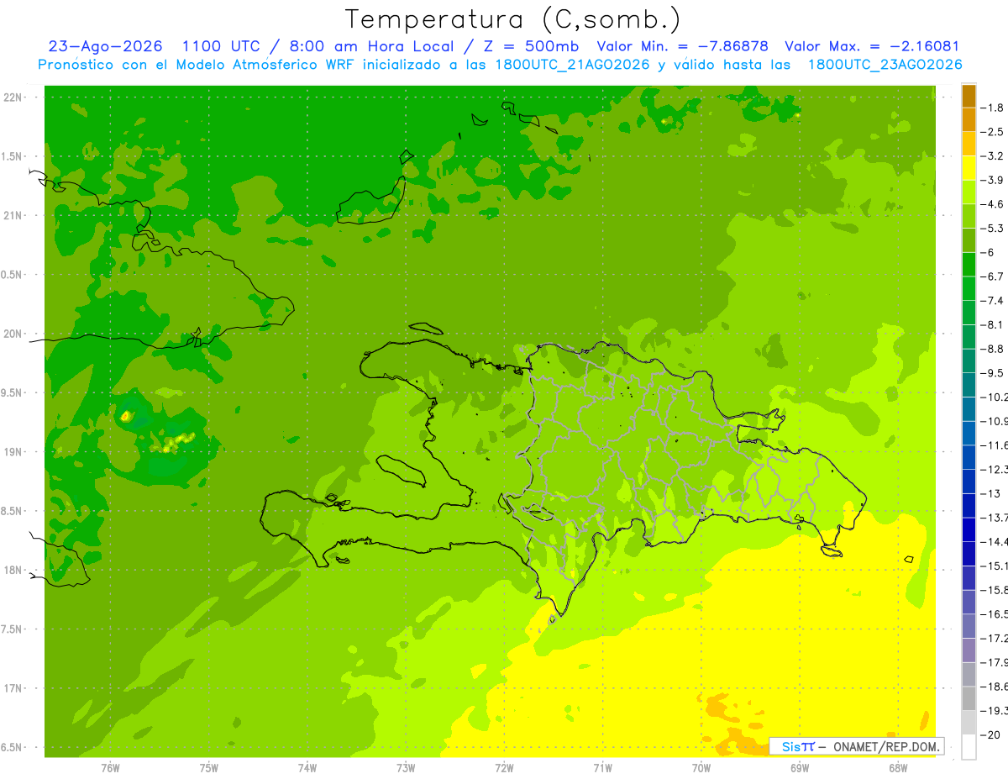The image size is (1008, 779).
Task: Click the 'Z = 500mb' level text
Action: [x=531, y=46]
